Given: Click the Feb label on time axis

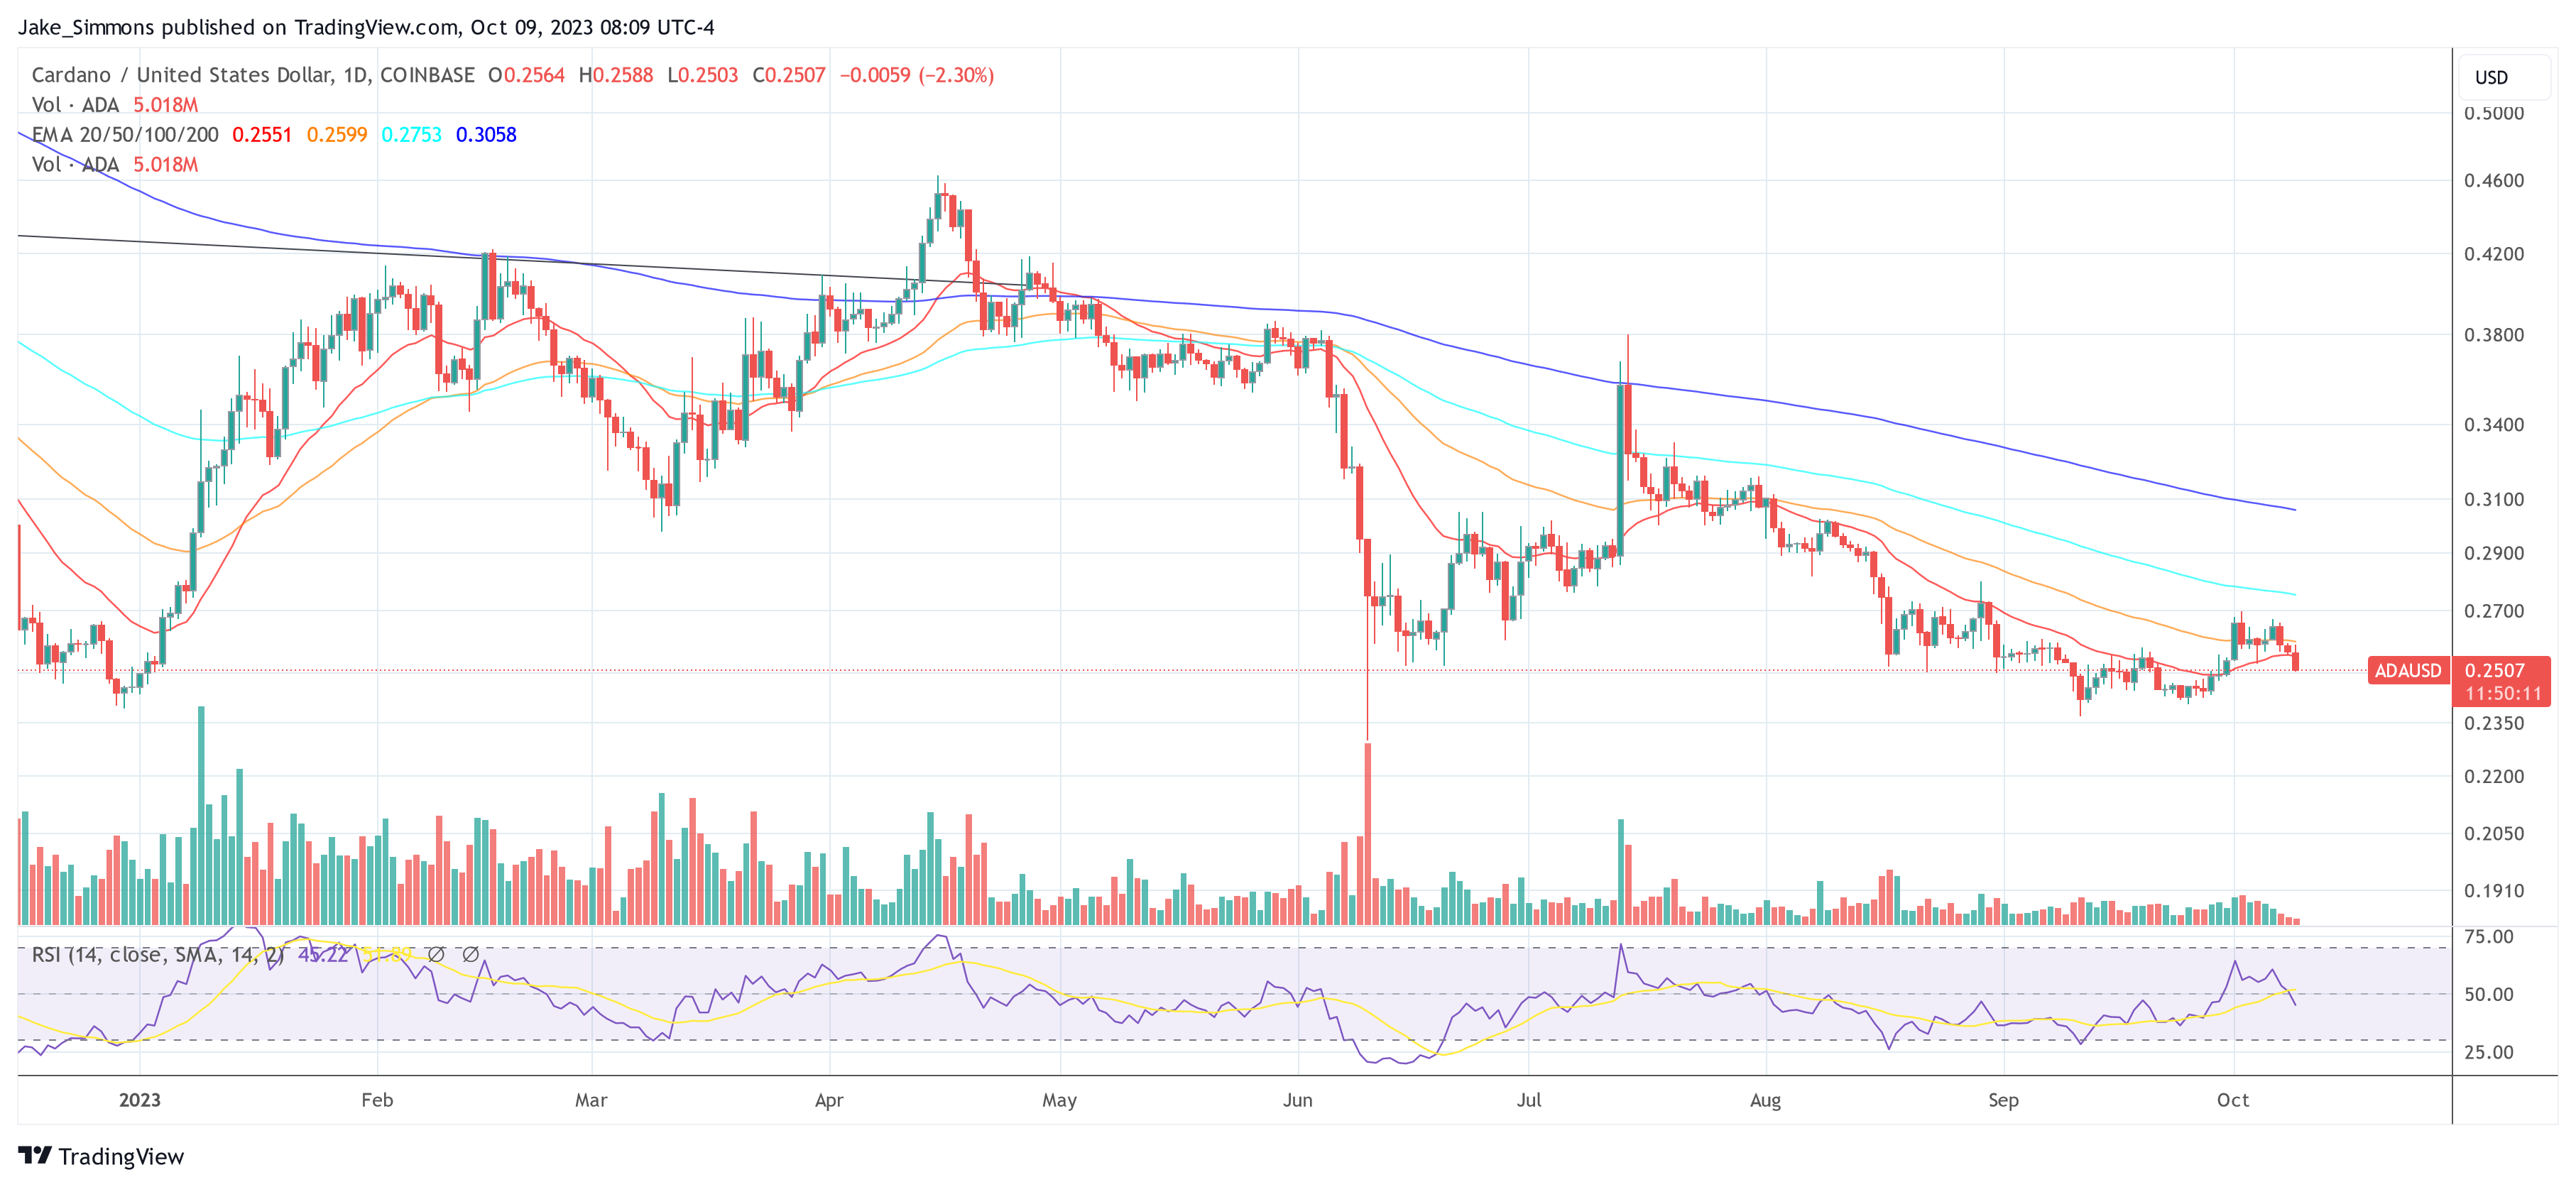Looking at the screenshot, I should pyautogui.click(x=377, y=1100).
